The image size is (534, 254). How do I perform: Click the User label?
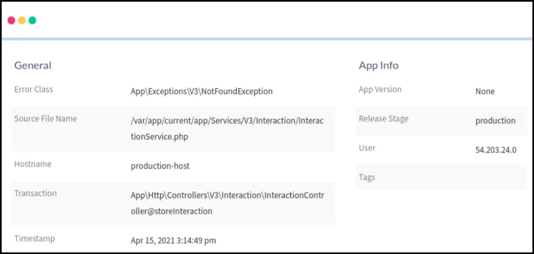[x=367, y=148]
